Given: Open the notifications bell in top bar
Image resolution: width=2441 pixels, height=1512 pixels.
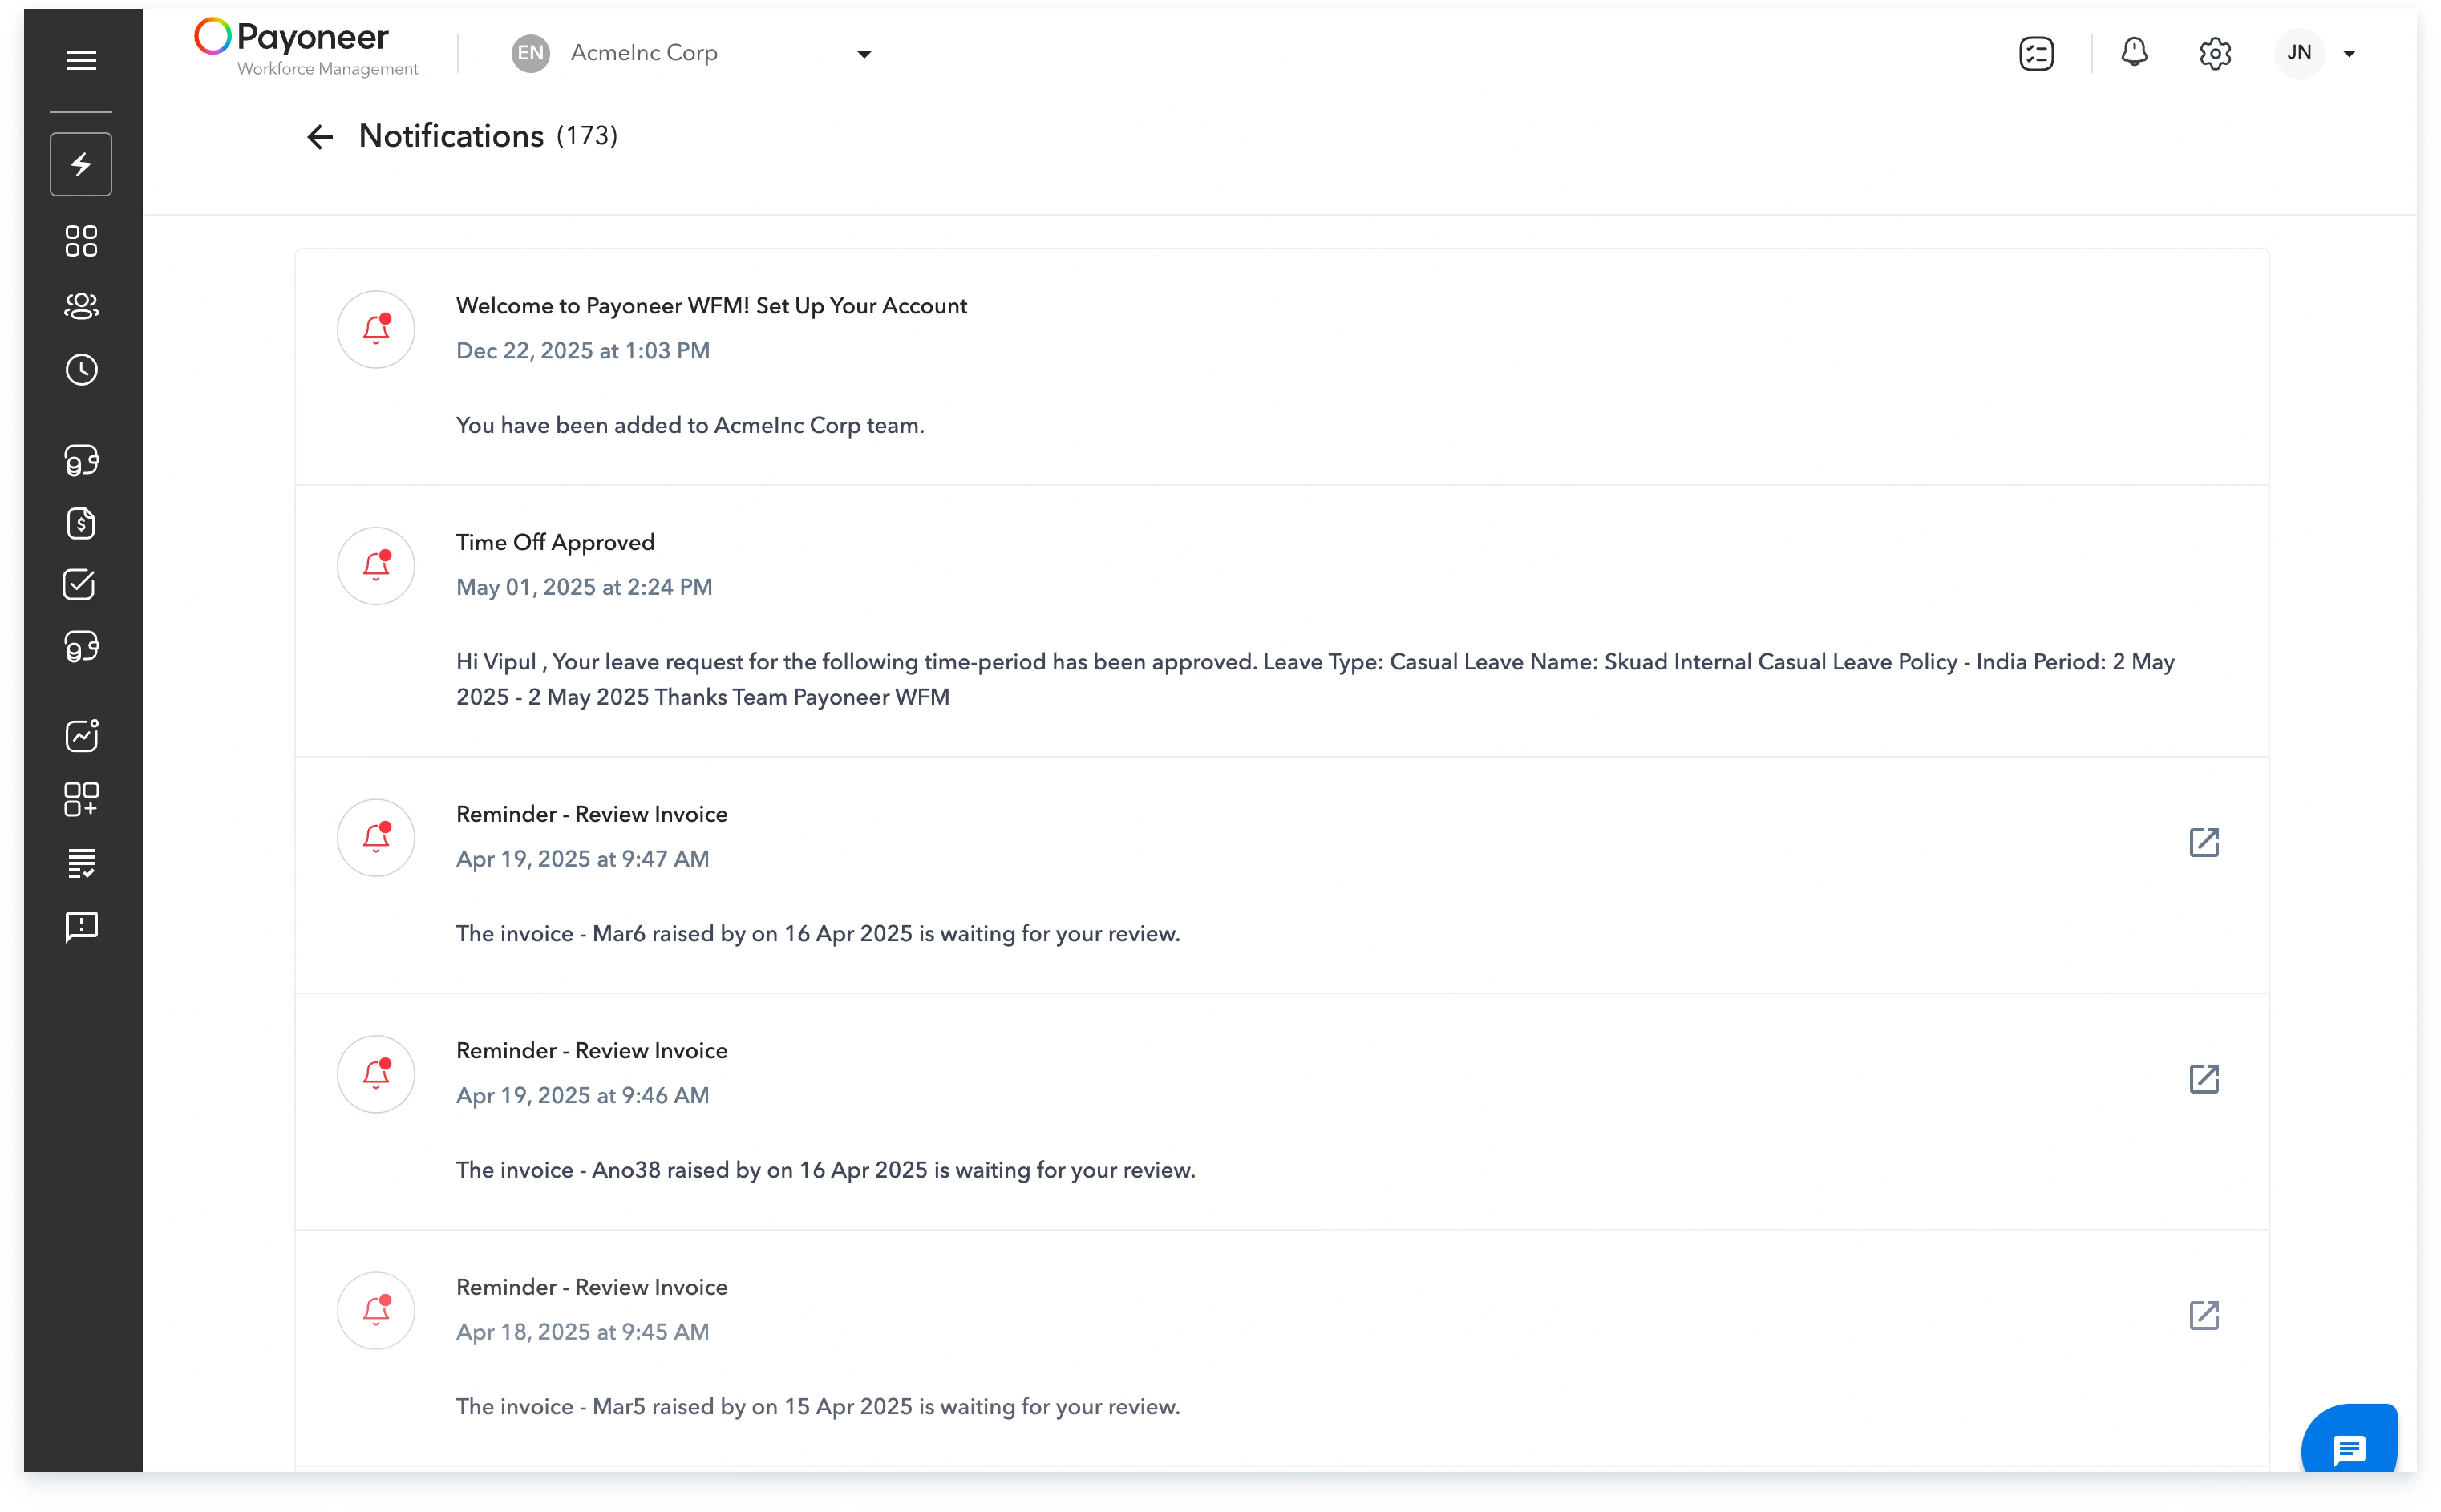Looking at the screenshot, I should pos(2134,52).
